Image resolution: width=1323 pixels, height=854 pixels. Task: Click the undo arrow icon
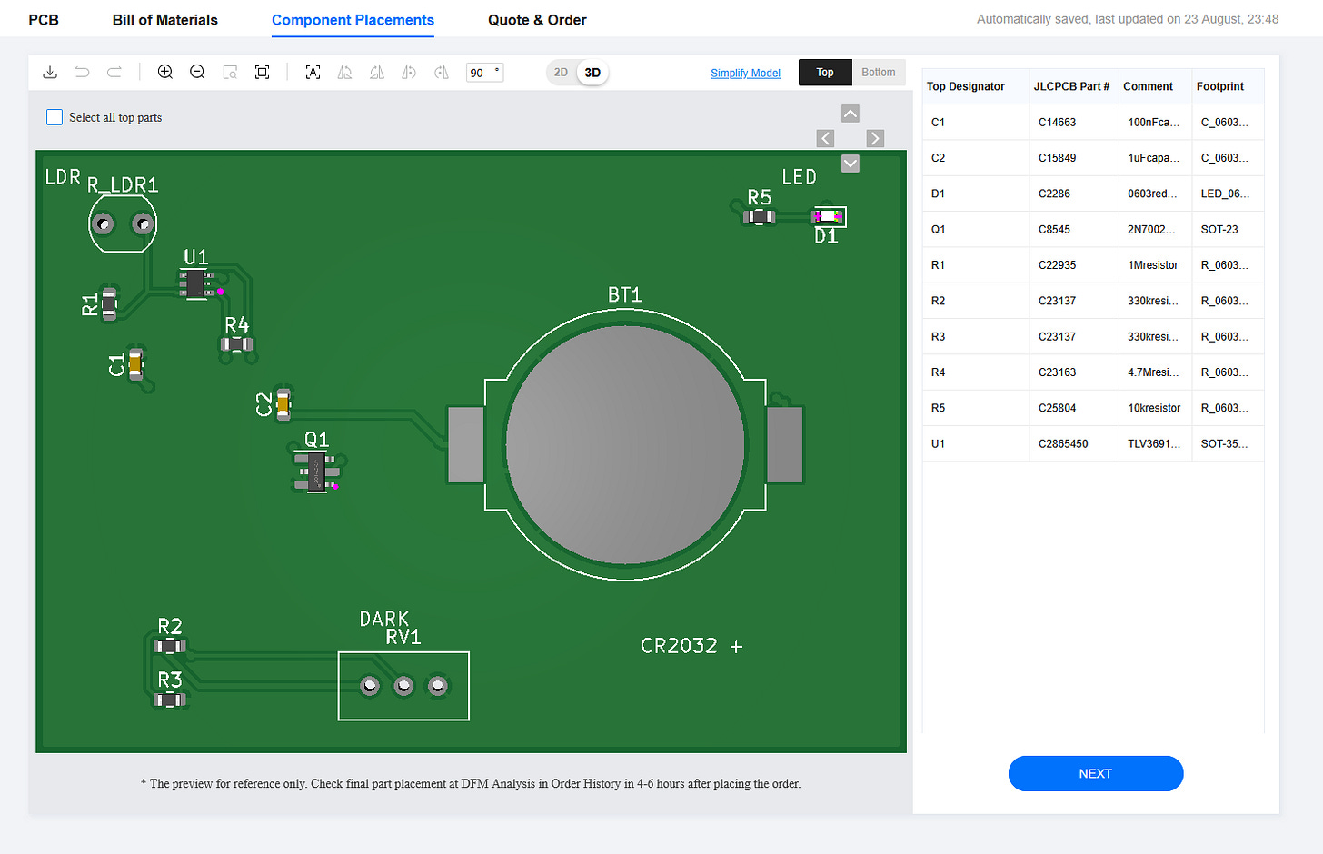click(83, 72)
